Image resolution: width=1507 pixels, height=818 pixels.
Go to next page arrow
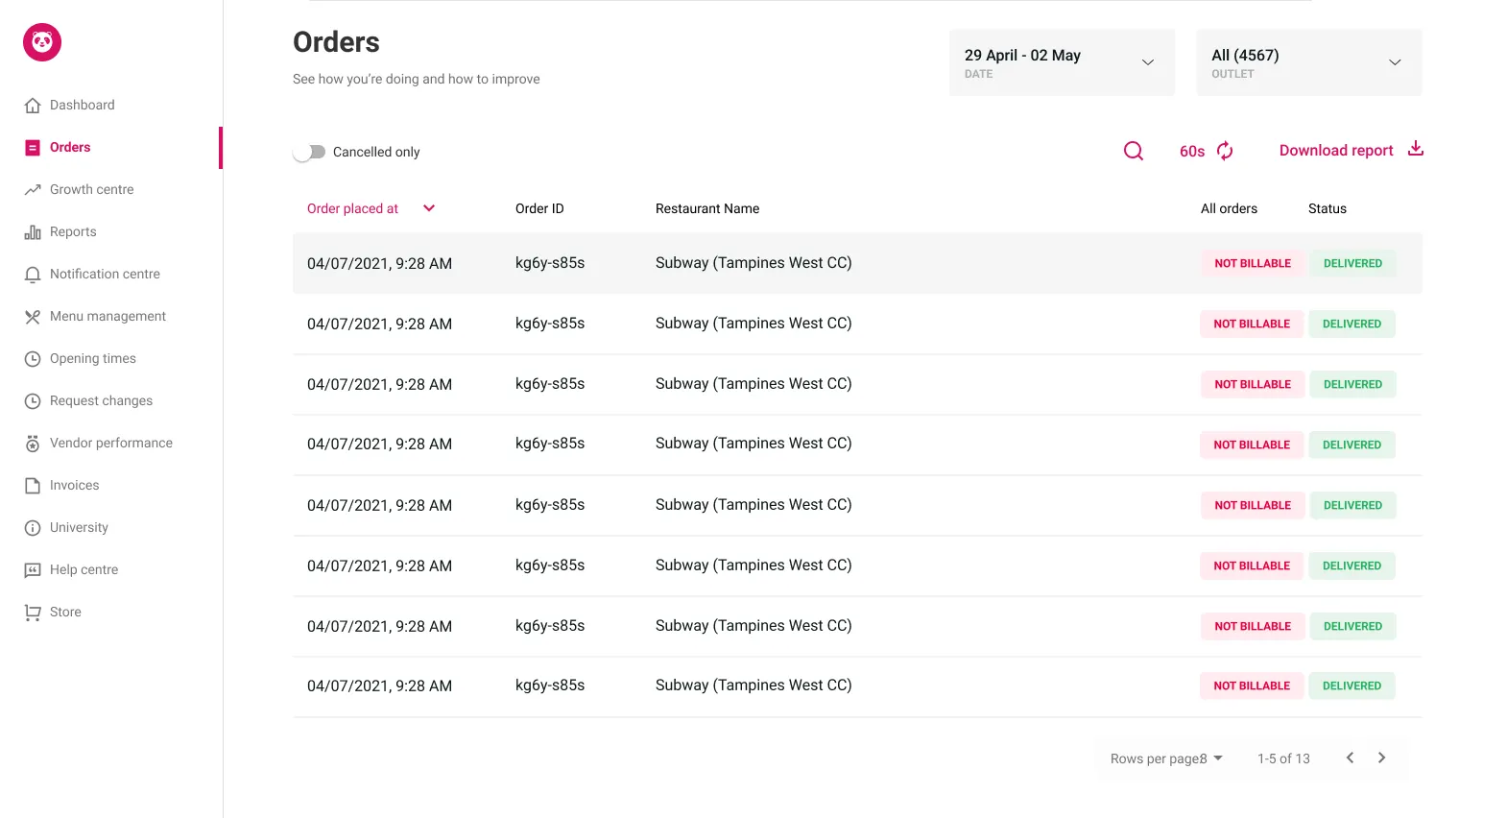point(1381,758)
